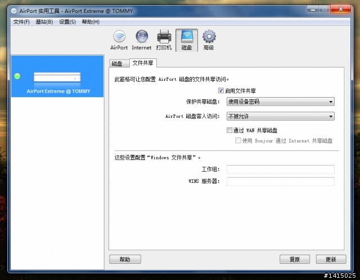Click the 工作组 workgroup input field
This screenshot has width=360, height=280.
coord(280,169)
